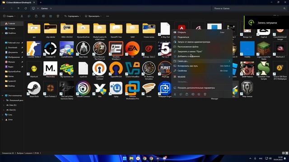Select the Team Fortress 2 shortcut
The height and width of the screenshot is (162, 289).
tap(50, 88)
